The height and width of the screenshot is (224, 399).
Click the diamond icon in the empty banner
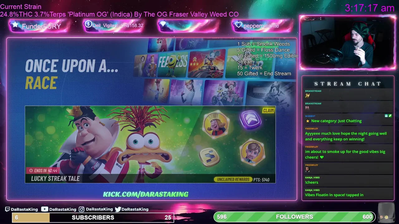coord(163,24)
